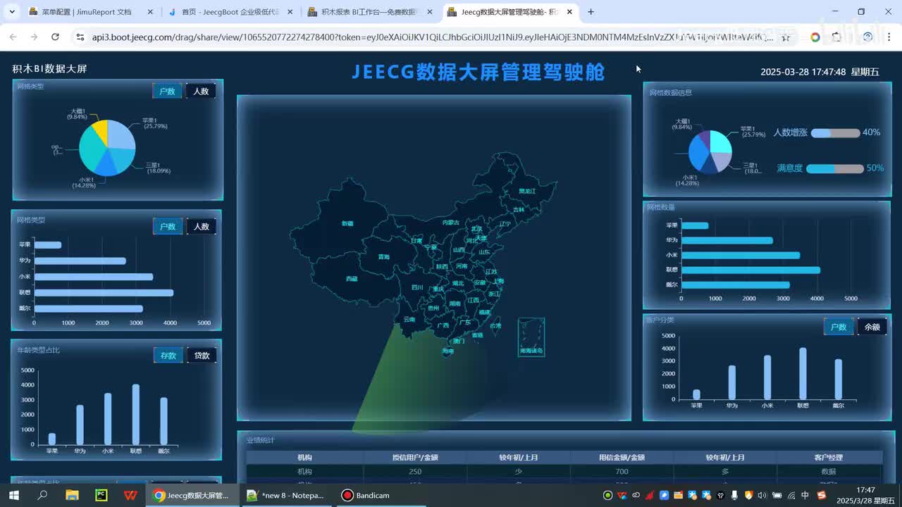Focus the address bar URL field
The width and height of the screenshot is (902, 507).
click(431, 37)
